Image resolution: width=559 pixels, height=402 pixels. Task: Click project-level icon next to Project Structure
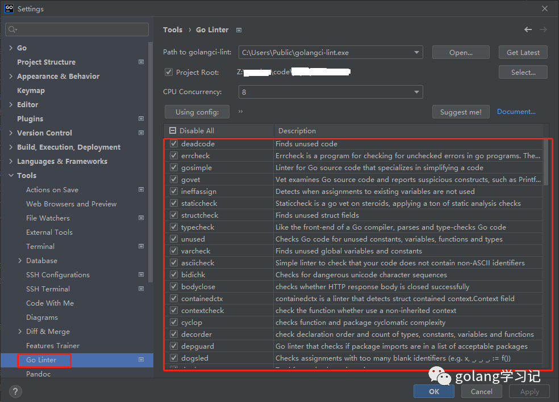click(x=141, y=62)
